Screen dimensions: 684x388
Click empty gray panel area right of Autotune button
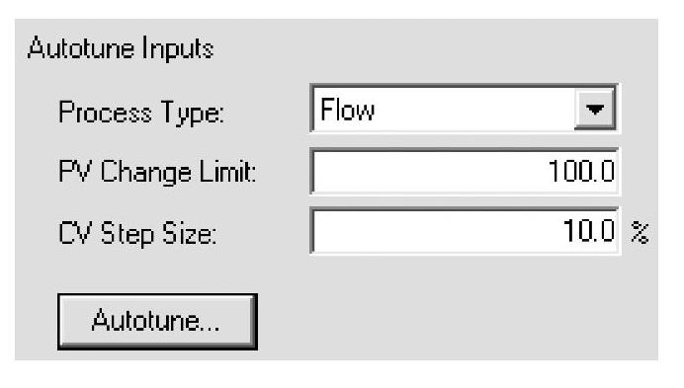pos(454,318)
